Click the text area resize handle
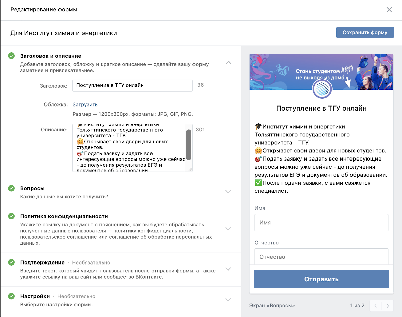Viewport: 402px width, 317px height. [x=190, y=170]
